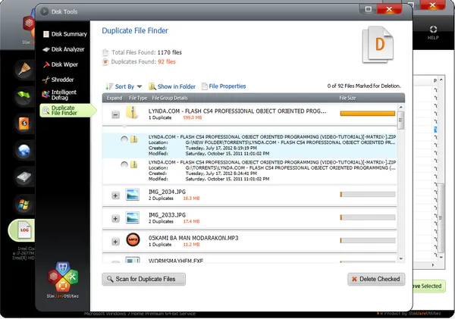Click the orange S icon in main window

24,123
